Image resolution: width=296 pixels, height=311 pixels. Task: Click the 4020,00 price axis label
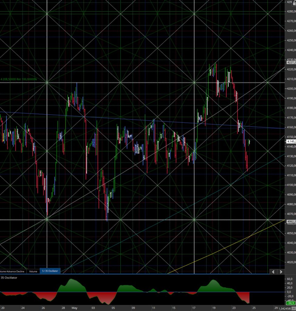click(291, 262)
